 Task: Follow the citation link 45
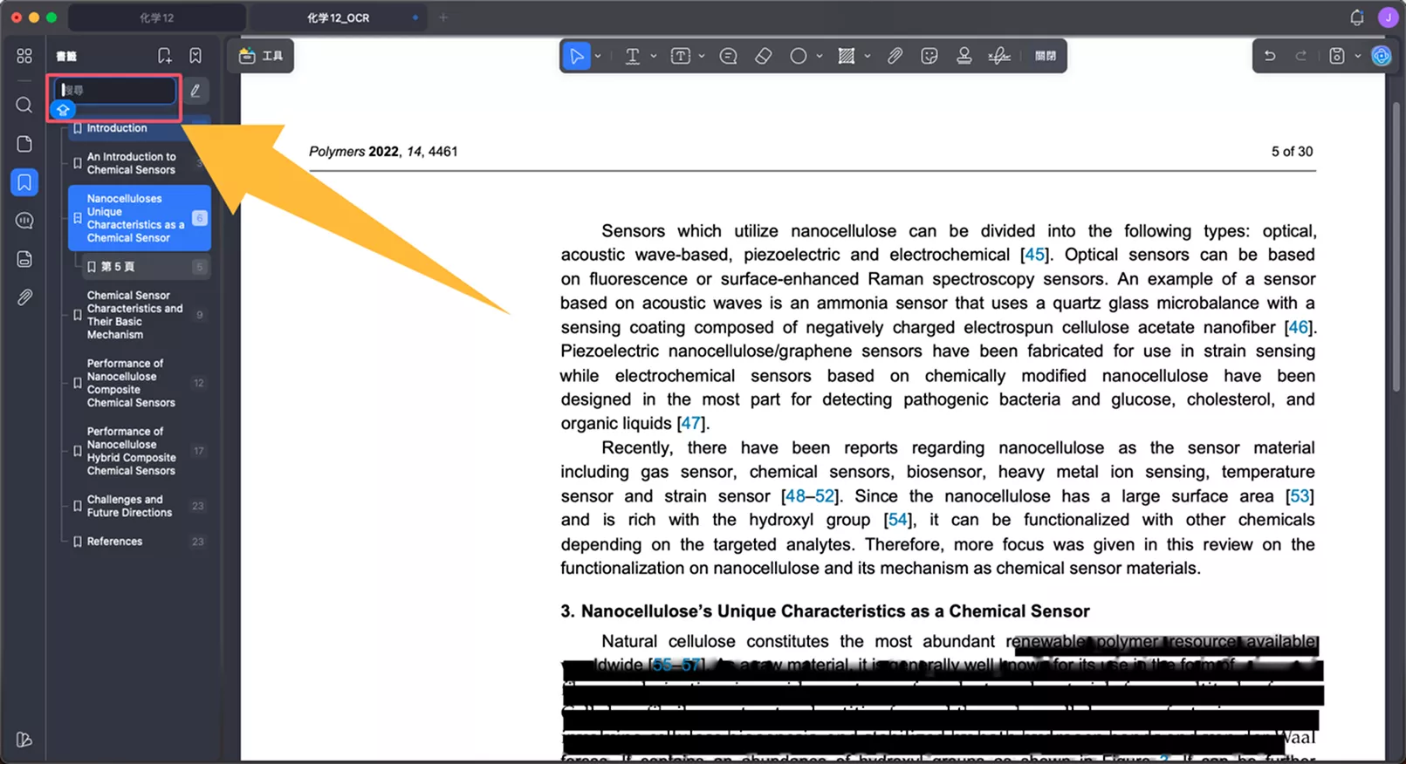point(1034,255)
